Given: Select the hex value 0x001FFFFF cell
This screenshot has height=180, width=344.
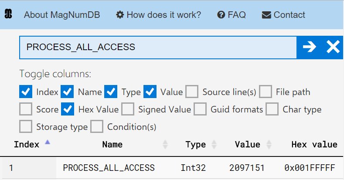Looking at the screenshot, I should [310, 168].
